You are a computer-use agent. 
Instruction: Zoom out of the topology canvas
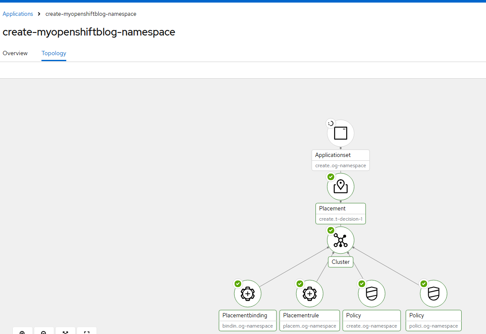point(44,331)
